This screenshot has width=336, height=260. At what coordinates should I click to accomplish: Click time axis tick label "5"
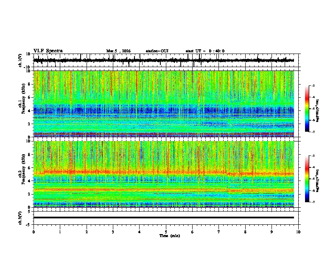click(x=166, y=232)
